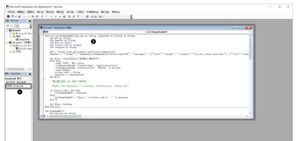The image size is (298, 141).
Task: Open the 编辑(E) menu
Action: coord(21,12)
